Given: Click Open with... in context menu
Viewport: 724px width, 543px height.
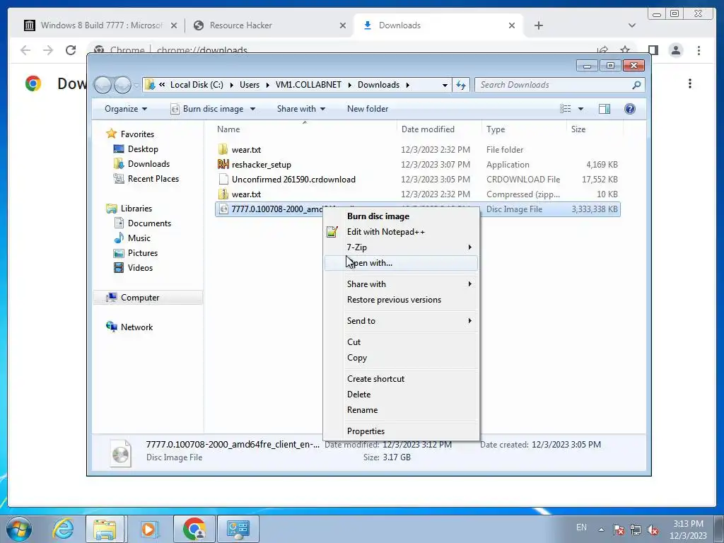Looking at the screenshot, I should point(402,263).
